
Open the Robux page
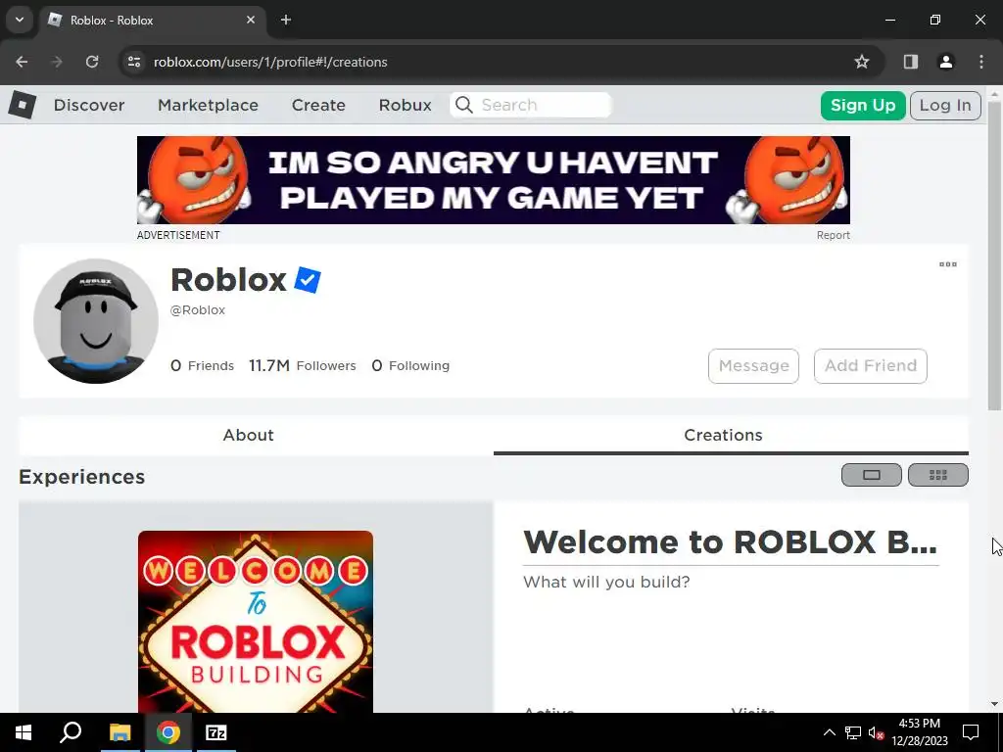[x=405, y=105]
